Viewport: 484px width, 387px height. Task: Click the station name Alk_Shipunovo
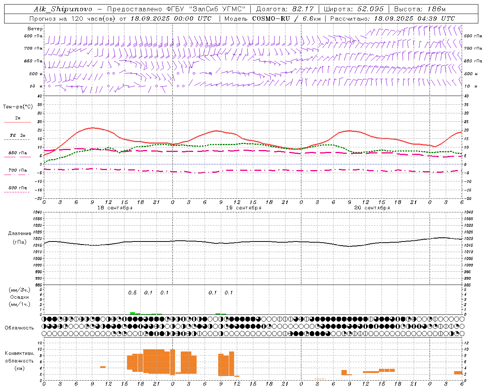click(x=63, y=9)
